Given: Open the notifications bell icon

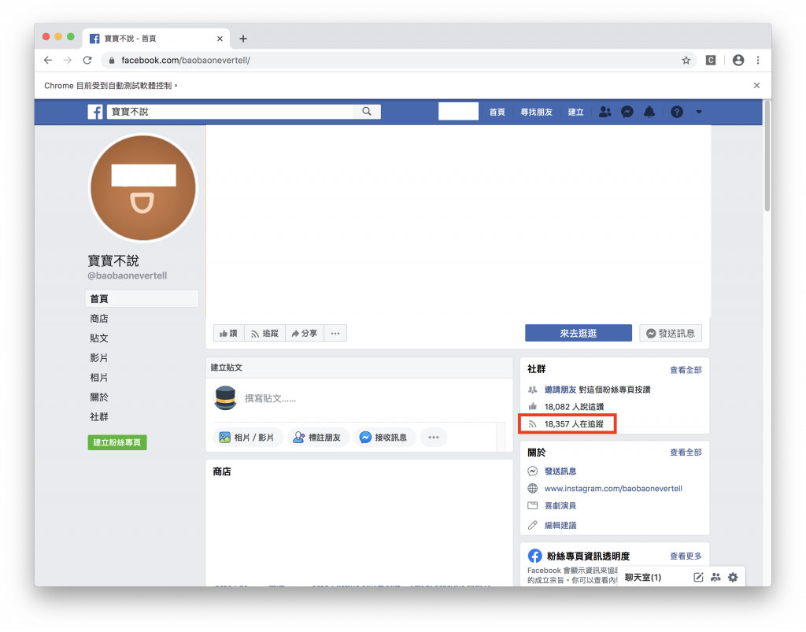Looking at the screenshot, I should click(649, 112).
